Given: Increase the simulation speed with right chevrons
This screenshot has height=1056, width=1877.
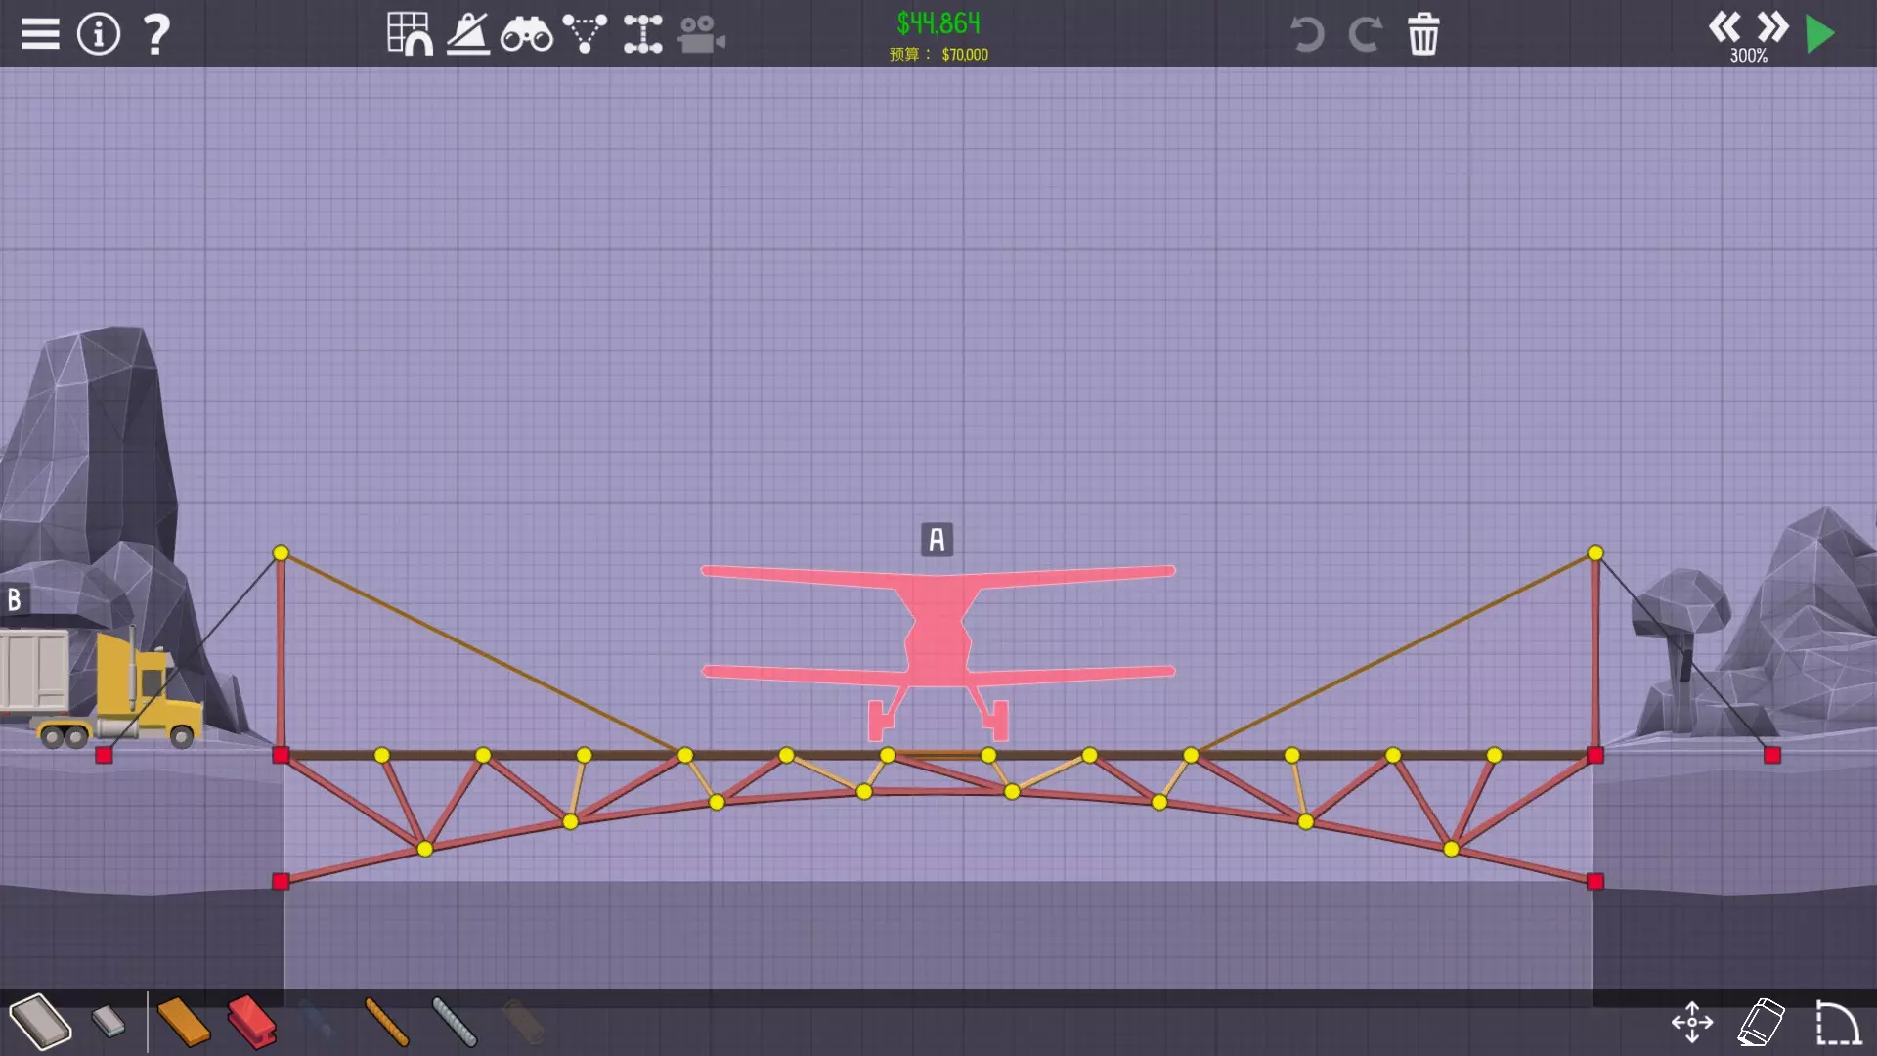Looking at the screenshot, I should (1771, 27).
